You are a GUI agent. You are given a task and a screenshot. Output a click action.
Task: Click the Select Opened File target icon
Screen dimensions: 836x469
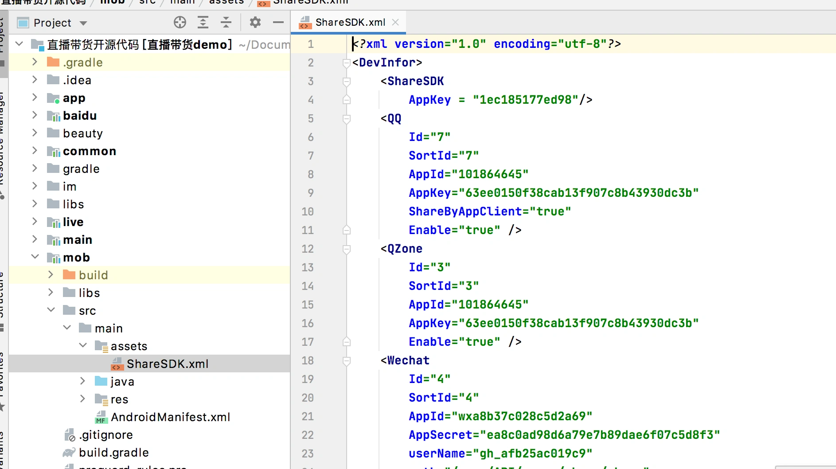tap(180, 22)
